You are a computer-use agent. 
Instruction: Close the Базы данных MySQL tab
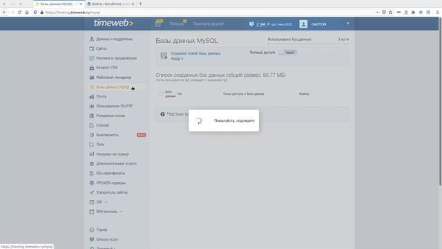tap(81, 4)
